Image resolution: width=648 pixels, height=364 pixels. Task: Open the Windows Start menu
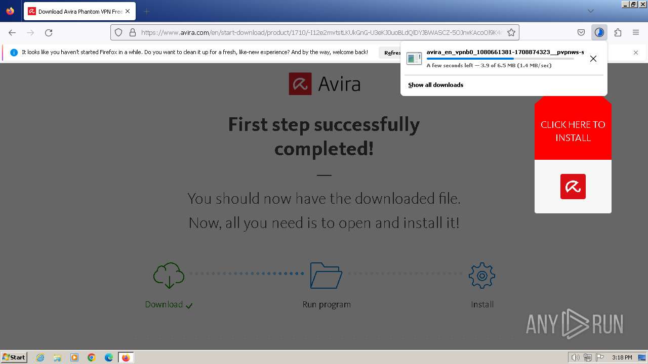tap(14, 357)
